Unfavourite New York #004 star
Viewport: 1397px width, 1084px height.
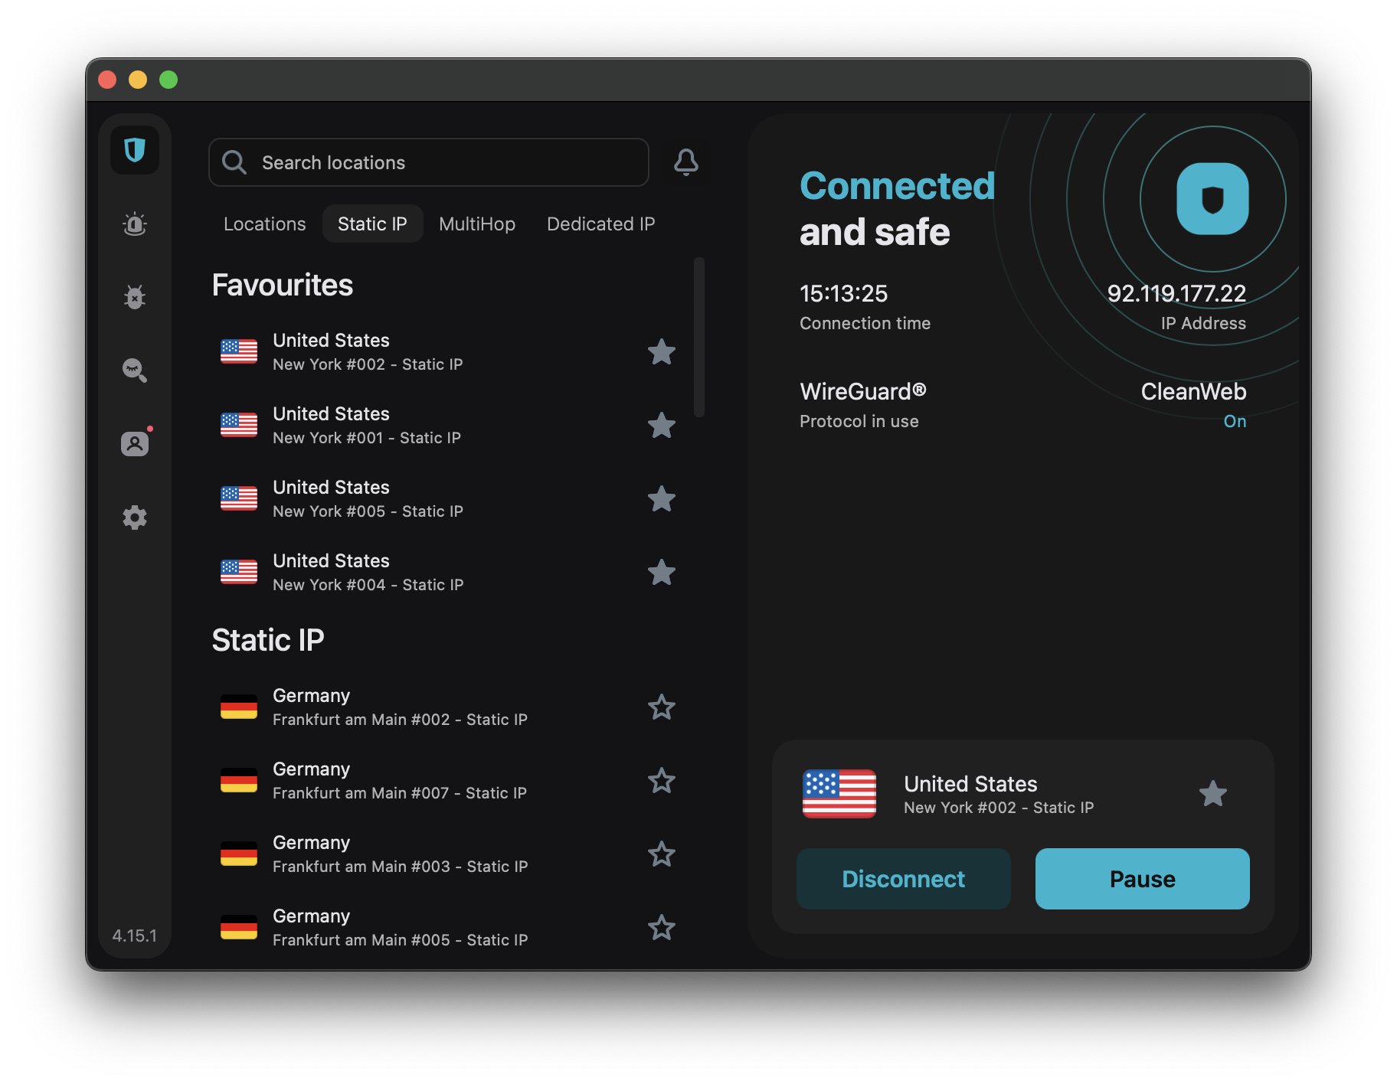662,573
